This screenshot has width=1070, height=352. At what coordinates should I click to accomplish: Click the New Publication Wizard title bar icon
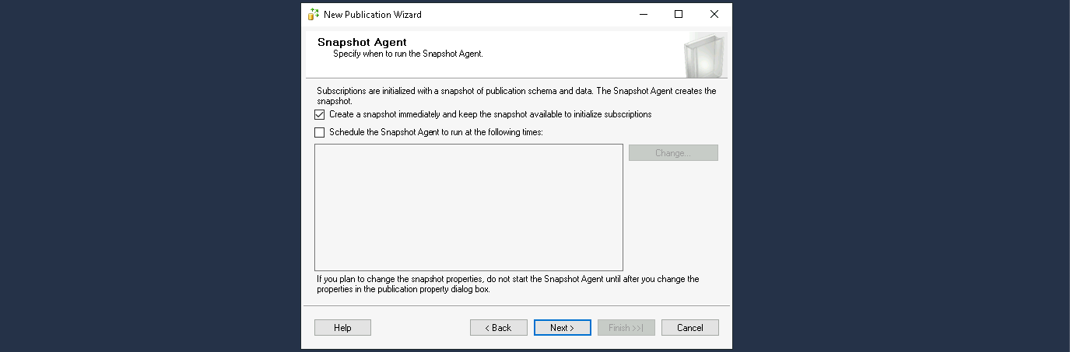[x=314, y=14]
